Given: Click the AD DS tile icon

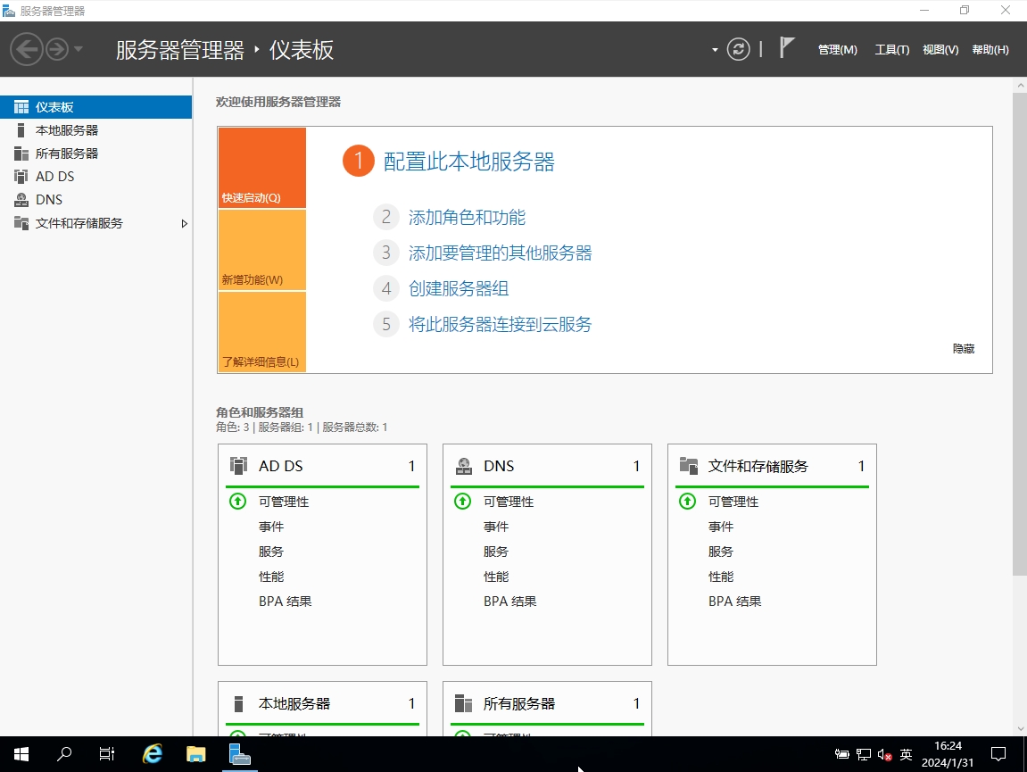Looking at the screenshot, I should (238, 466).
